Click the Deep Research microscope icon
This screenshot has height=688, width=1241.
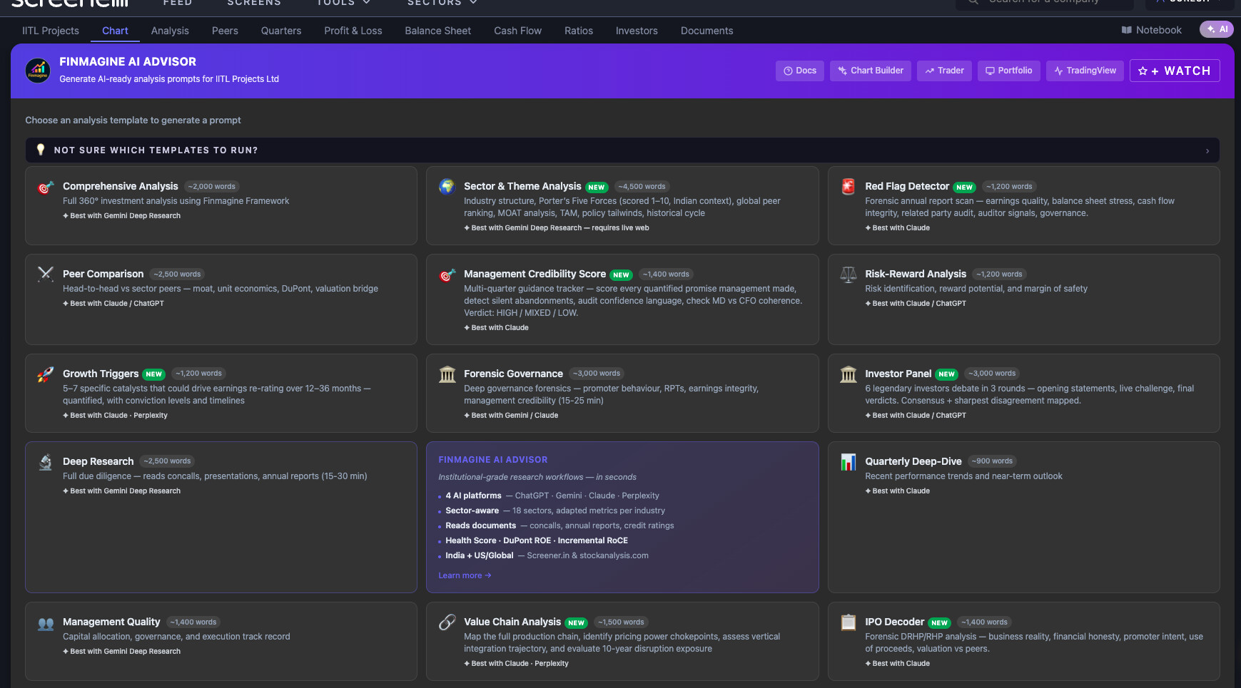[46, 462]
